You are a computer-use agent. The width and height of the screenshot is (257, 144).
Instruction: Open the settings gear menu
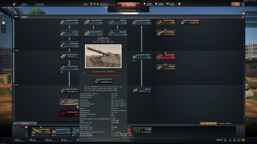pyautogui.click(x=14, y=4)
